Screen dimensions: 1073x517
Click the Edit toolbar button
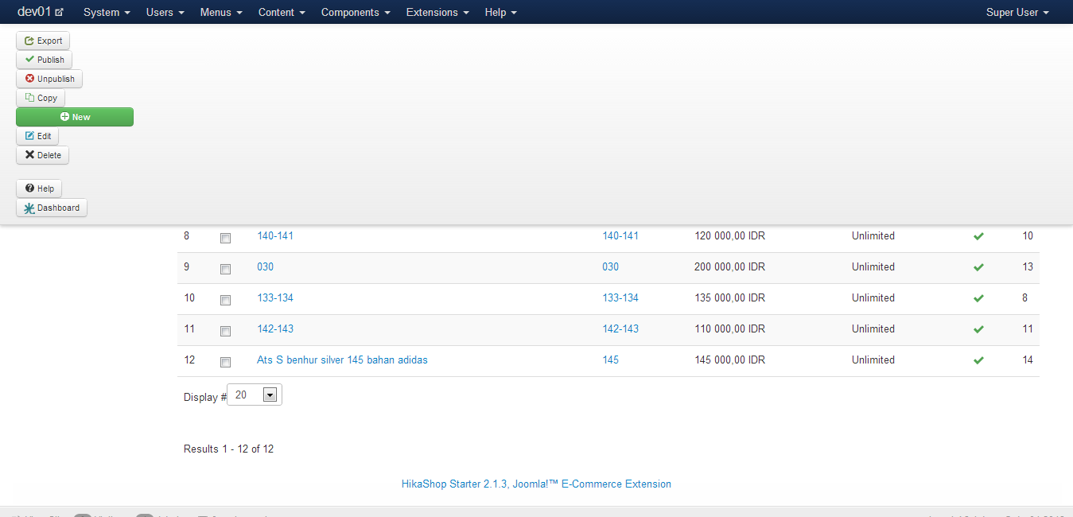point(37,136)
